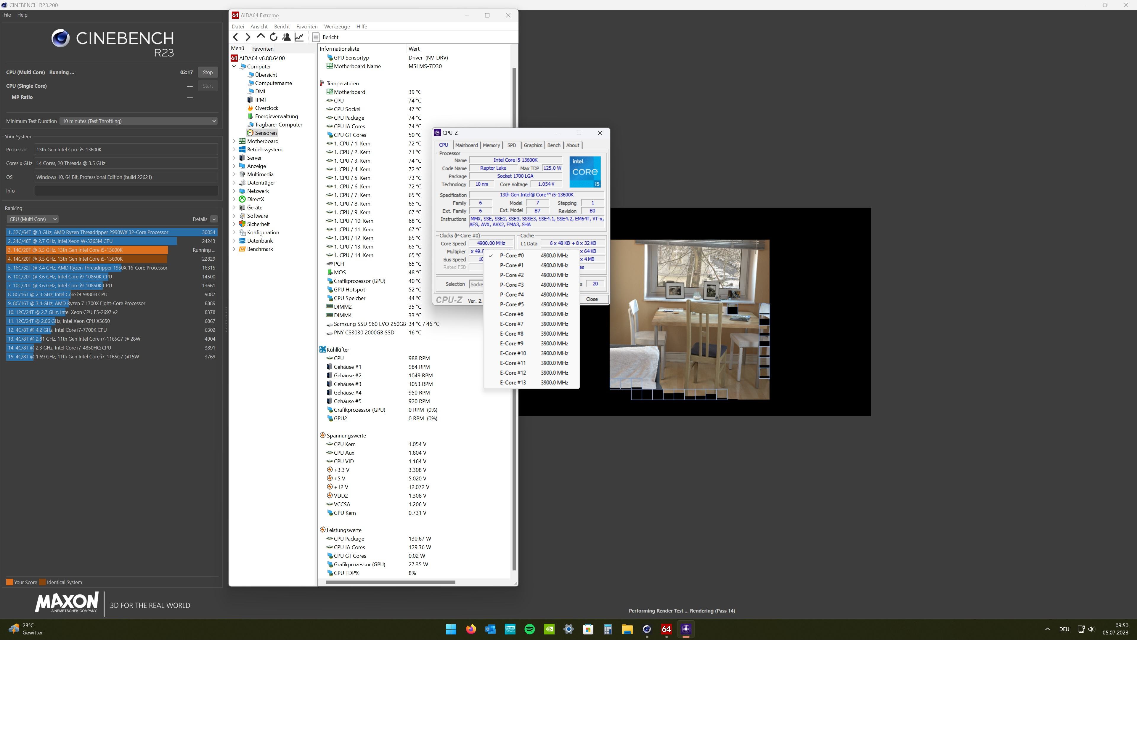Open File Explorer from the taskbar
The height and width of the screenshot is (731, 1137).
pos(627,629)
